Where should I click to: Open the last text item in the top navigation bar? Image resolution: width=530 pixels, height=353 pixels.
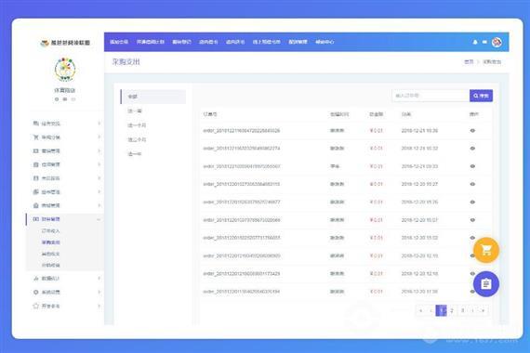(325, 42)
